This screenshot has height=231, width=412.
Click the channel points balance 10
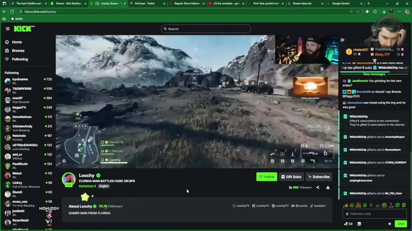pyautogui.click(x=348, y=224)
